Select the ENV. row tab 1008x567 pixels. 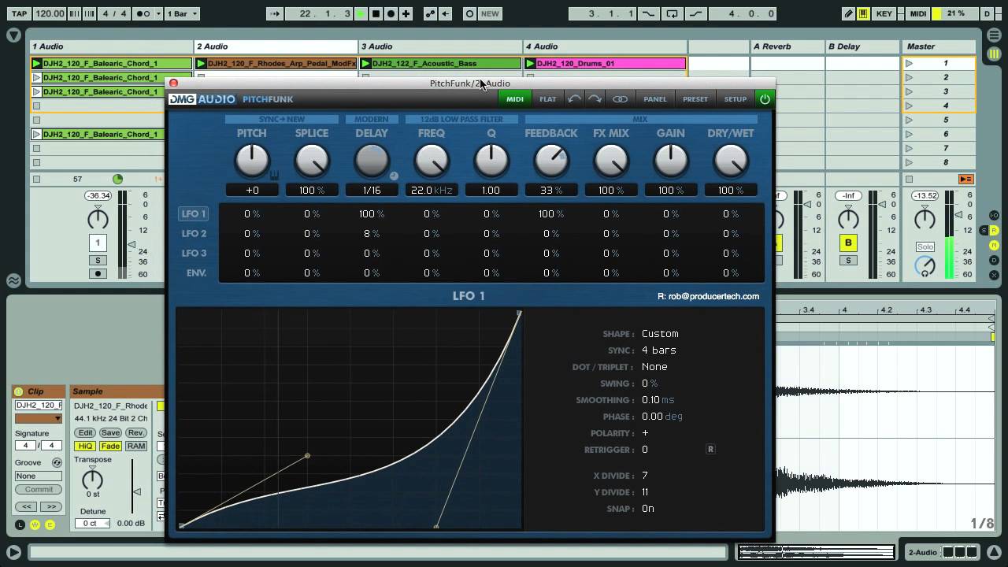point(195,272)
